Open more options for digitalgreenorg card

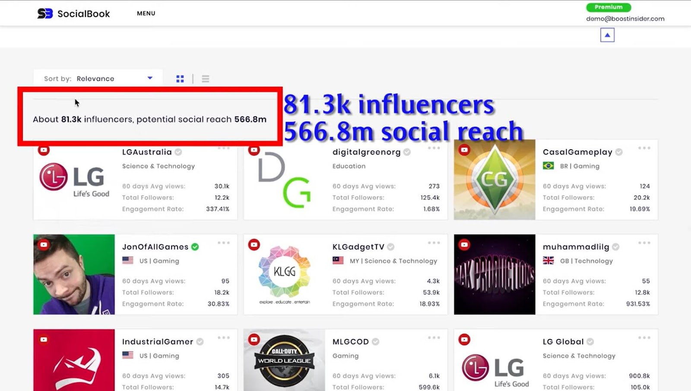[x=434, y=148]
